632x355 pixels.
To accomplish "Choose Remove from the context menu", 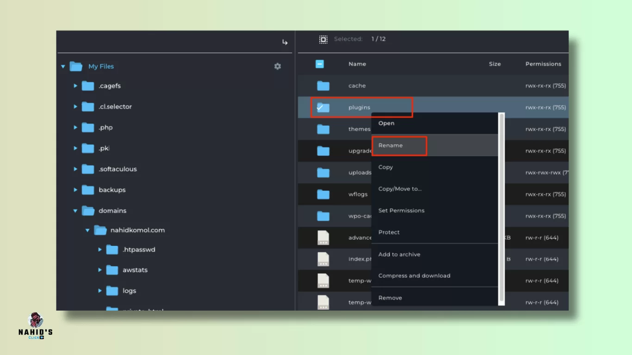I will [435, 298].
